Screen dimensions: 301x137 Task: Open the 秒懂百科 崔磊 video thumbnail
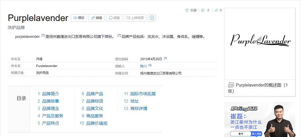coord(260,119)
